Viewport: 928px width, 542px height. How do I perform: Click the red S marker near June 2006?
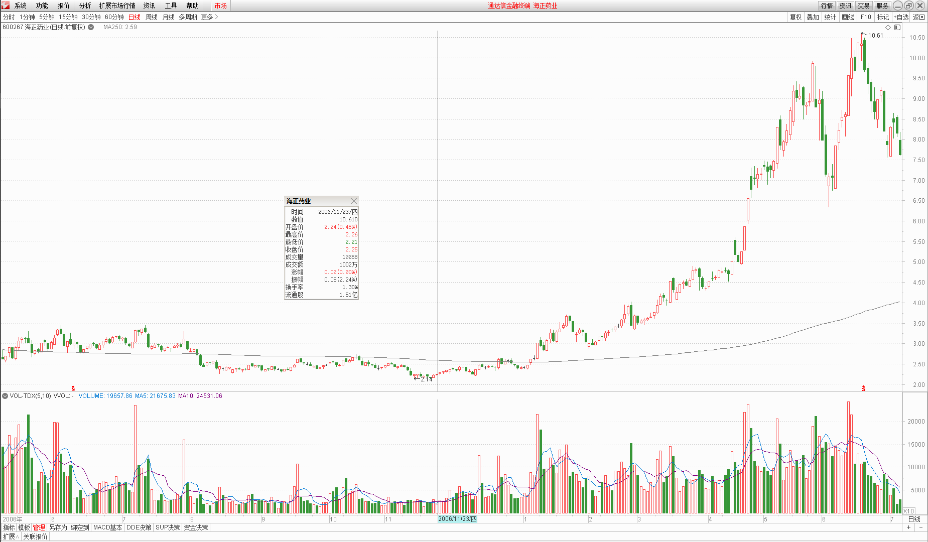73,388
